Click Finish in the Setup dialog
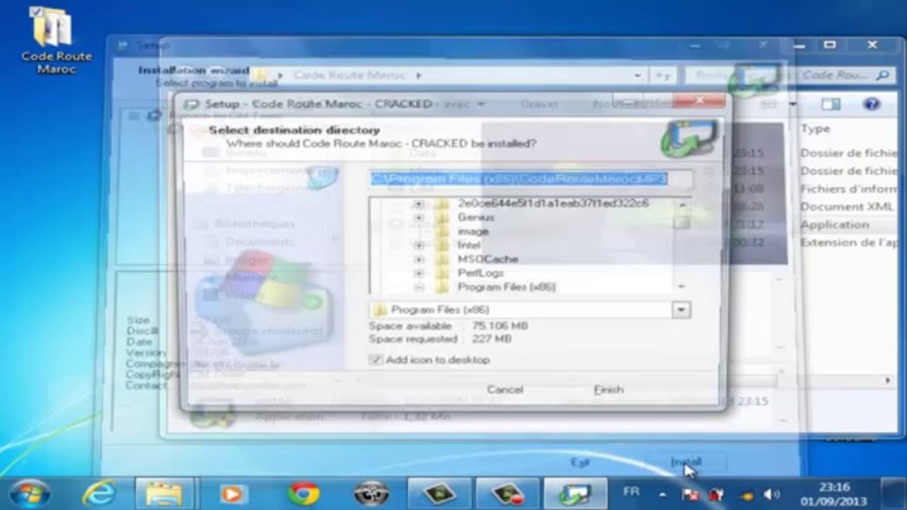This screenshot has height=510, width=907. (608, 390)
